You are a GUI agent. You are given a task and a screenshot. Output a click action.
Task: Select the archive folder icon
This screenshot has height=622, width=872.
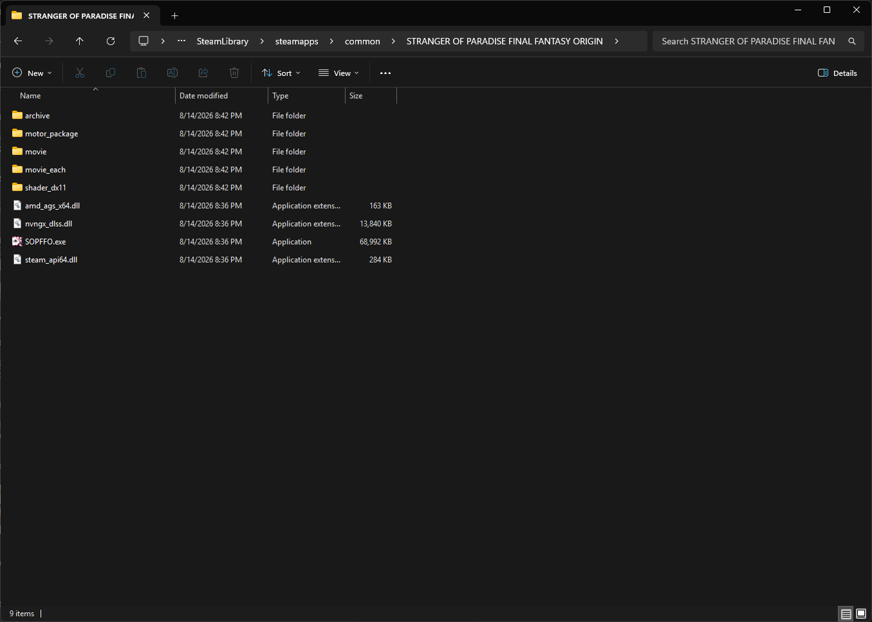point(17,116)
